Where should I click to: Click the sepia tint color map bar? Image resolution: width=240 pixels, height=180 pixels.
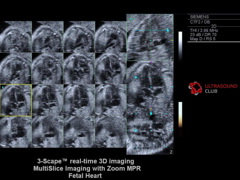pos(181,119)
